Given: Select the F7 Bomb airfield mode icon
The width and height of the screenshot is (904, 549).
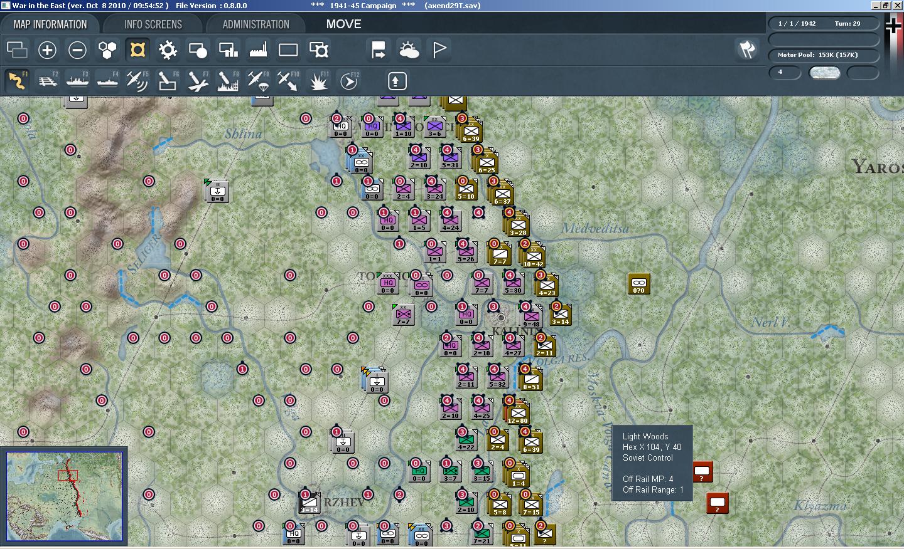Looking at the screenshot, I should click(x=198, y=81).
